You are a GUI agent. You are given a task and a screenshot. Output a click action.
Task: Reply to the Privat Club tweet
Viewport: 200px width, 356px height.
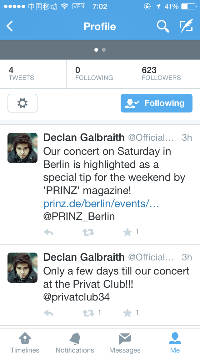pyautogui.click(x=48, y=313)
